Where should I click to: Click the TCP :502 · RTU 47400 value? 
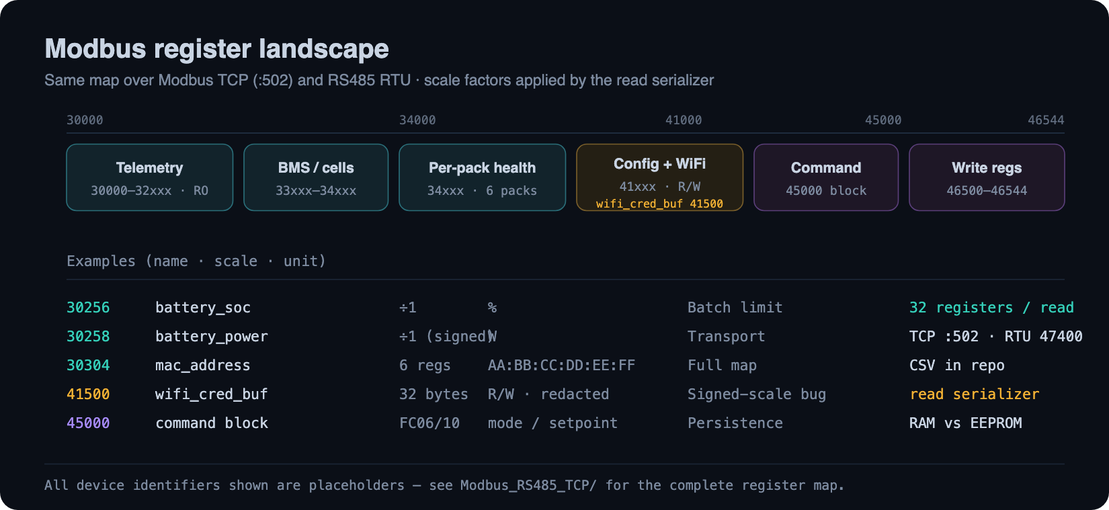[x=995, y=337]
